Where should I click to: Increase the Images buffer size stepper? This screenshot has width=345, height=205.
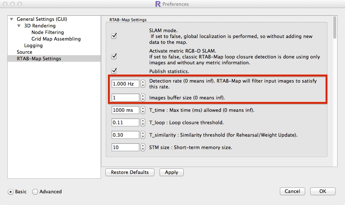coord(143,96)
